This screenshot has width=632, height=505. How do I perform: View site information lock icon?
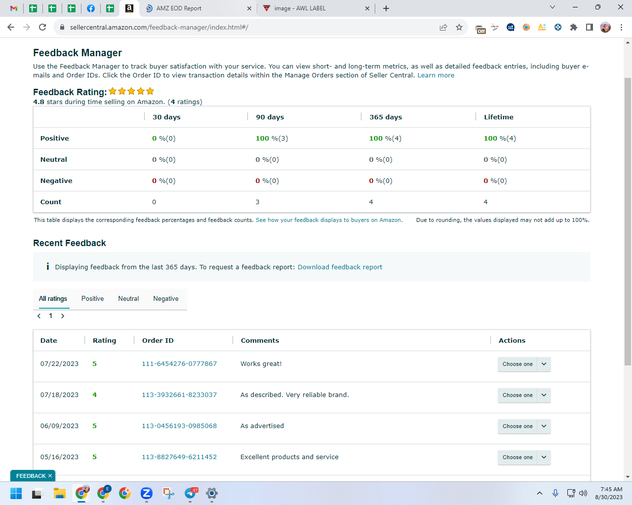pos(62,27)
